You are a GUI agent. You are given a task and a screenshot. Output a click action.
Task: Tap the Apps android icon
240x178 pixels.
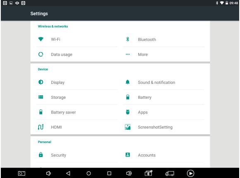(127, 112)
